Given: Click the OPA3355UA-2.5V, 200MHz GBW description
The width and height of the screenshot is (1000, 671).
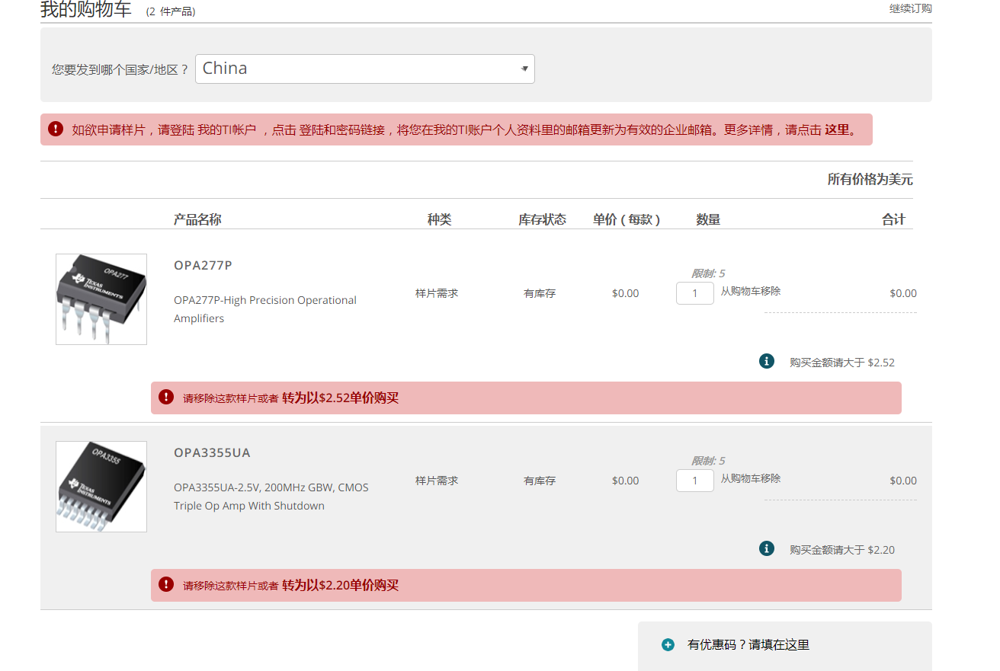Looking at the screenshot, I should click(271, 497).
